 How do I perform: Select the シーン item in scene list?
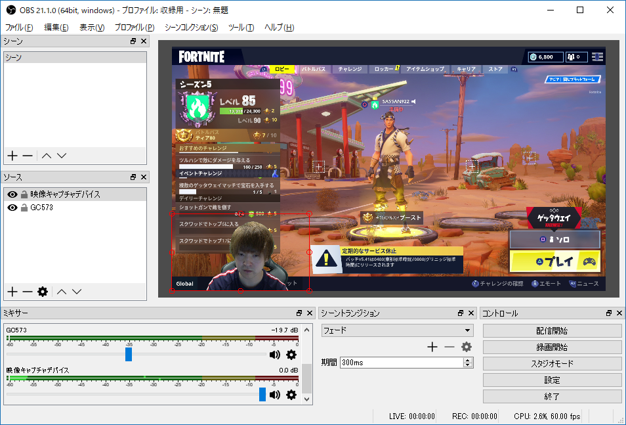[75, 58]
